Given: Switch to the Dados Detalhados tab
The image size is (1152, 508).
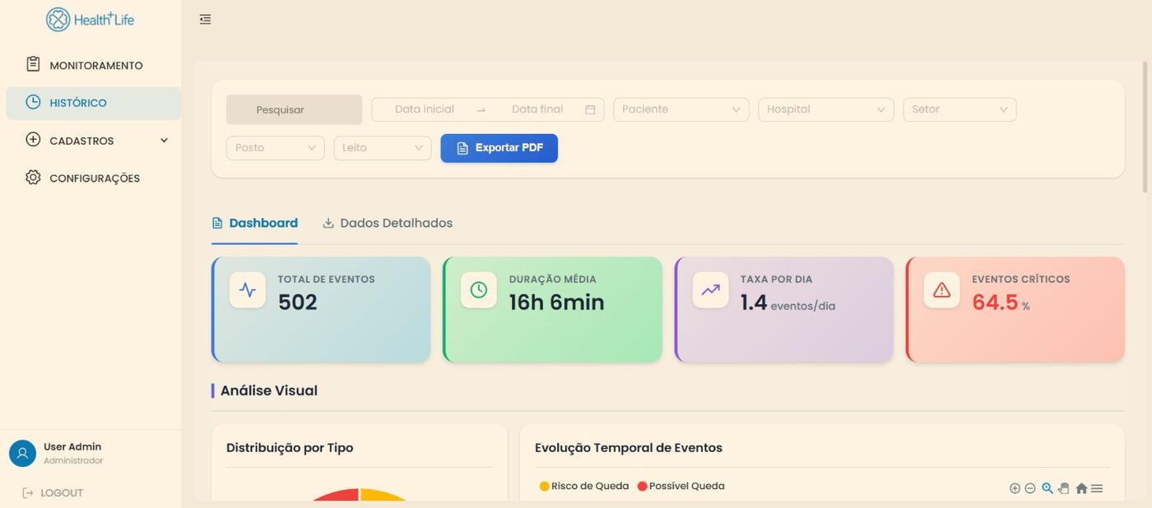Looking at the screenshot, I should coord(388,223).
